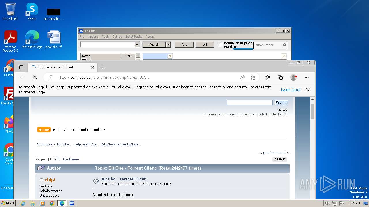
Task: Click magnifier icon in Bit Che Filter Results
Action: point(284,45)
